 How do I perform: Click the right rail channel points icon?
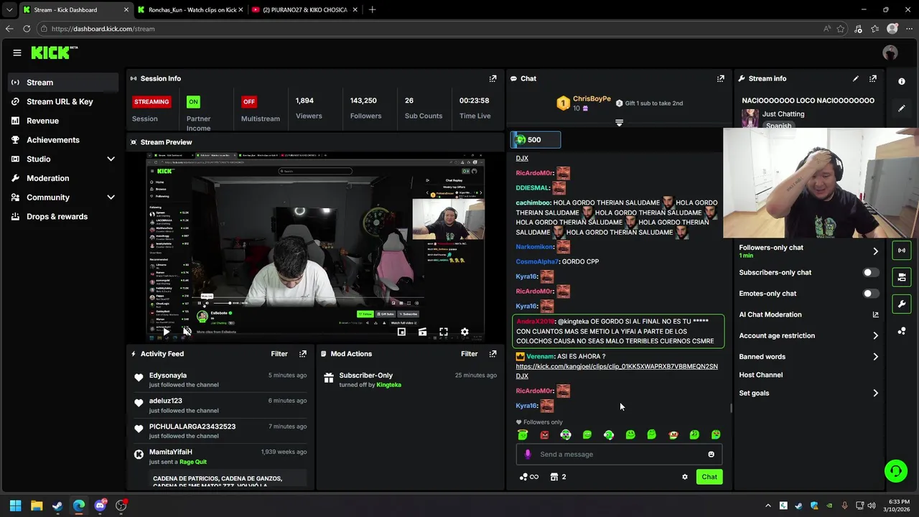pos(902,331)
